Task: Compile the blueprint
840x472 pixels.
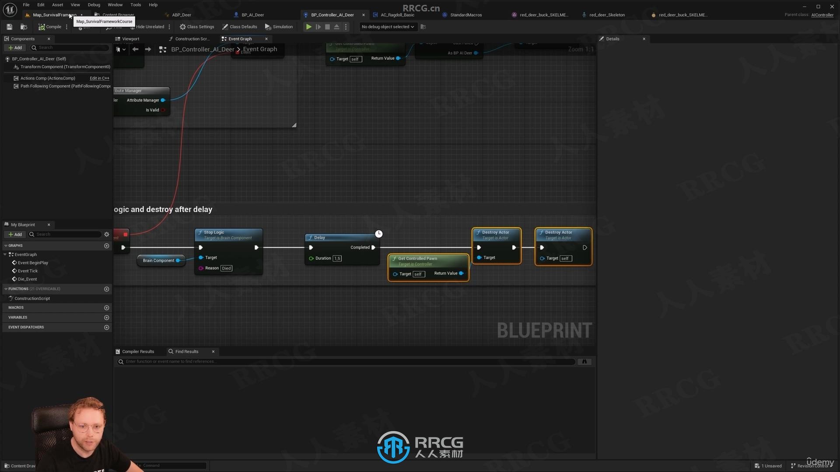Action: (50, 27)
